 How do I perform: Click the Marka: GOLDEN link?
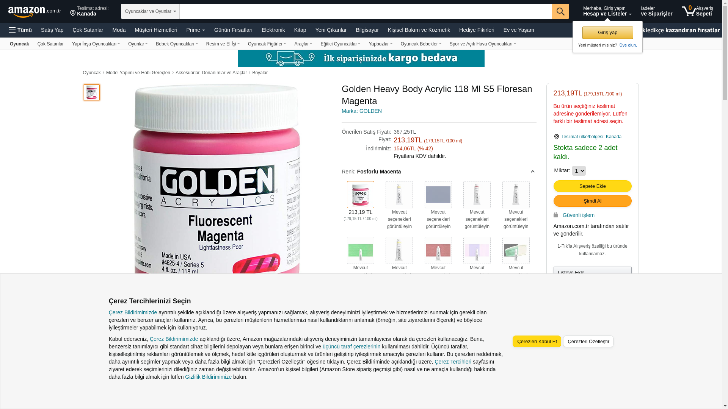362,111
